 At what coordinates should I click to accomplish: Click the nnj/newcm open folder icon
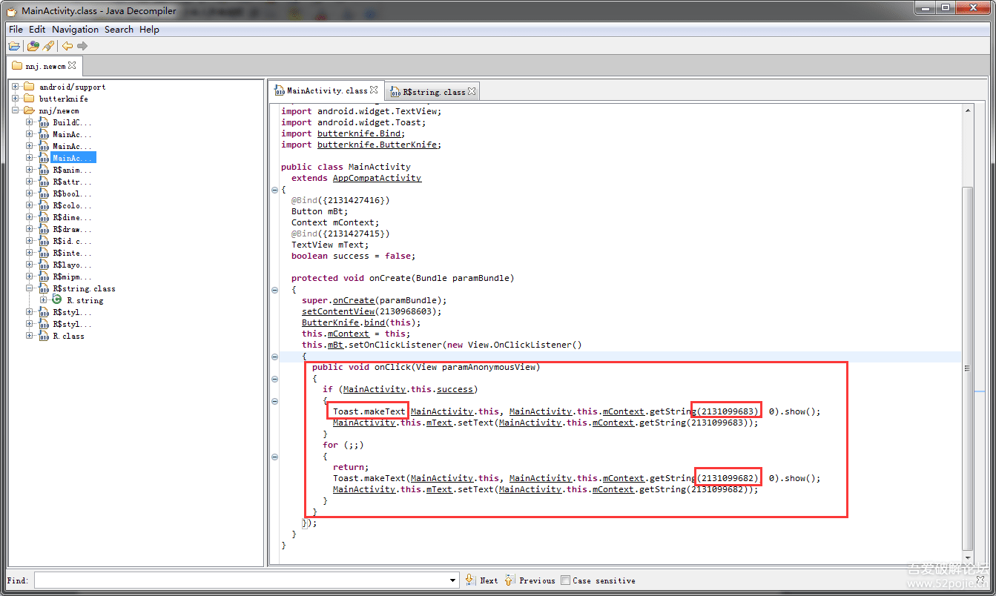coord(29,110)
